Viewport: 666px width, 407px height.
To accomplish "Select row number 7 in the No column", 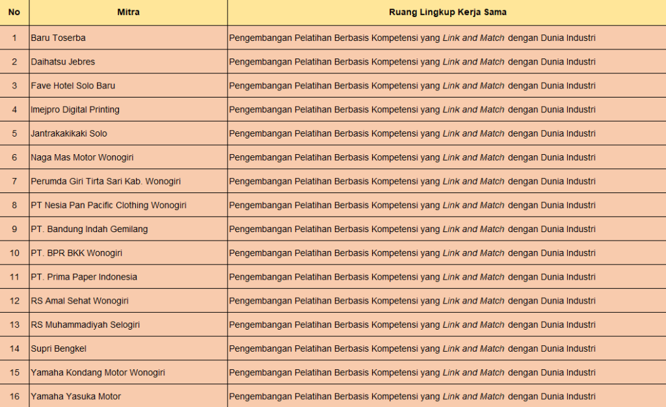I will (14, 181).
